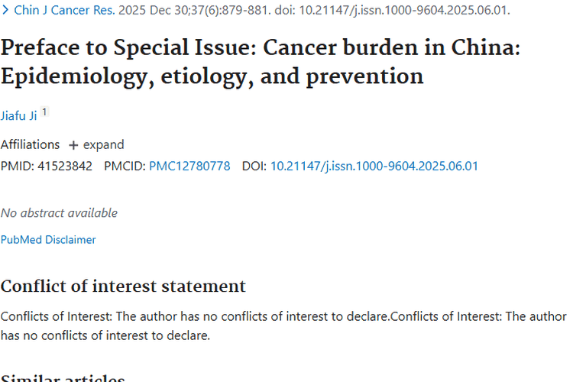The image size is (573, 382).
Task: Click the chevron icon before the journal name
Action: tap(6, 11)
